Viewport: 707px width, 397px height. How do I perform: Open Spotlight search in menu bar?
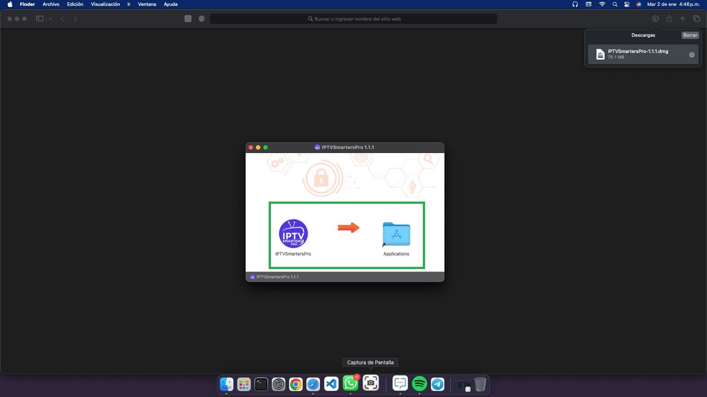point(615,4)
